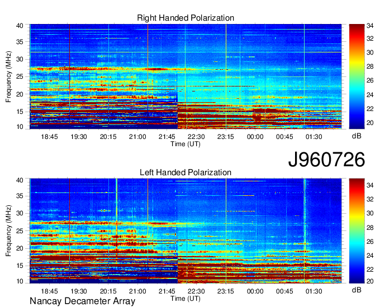
Task: Click the 20 MHz tick on bottom plot
Action: click(x=20, y=249)
